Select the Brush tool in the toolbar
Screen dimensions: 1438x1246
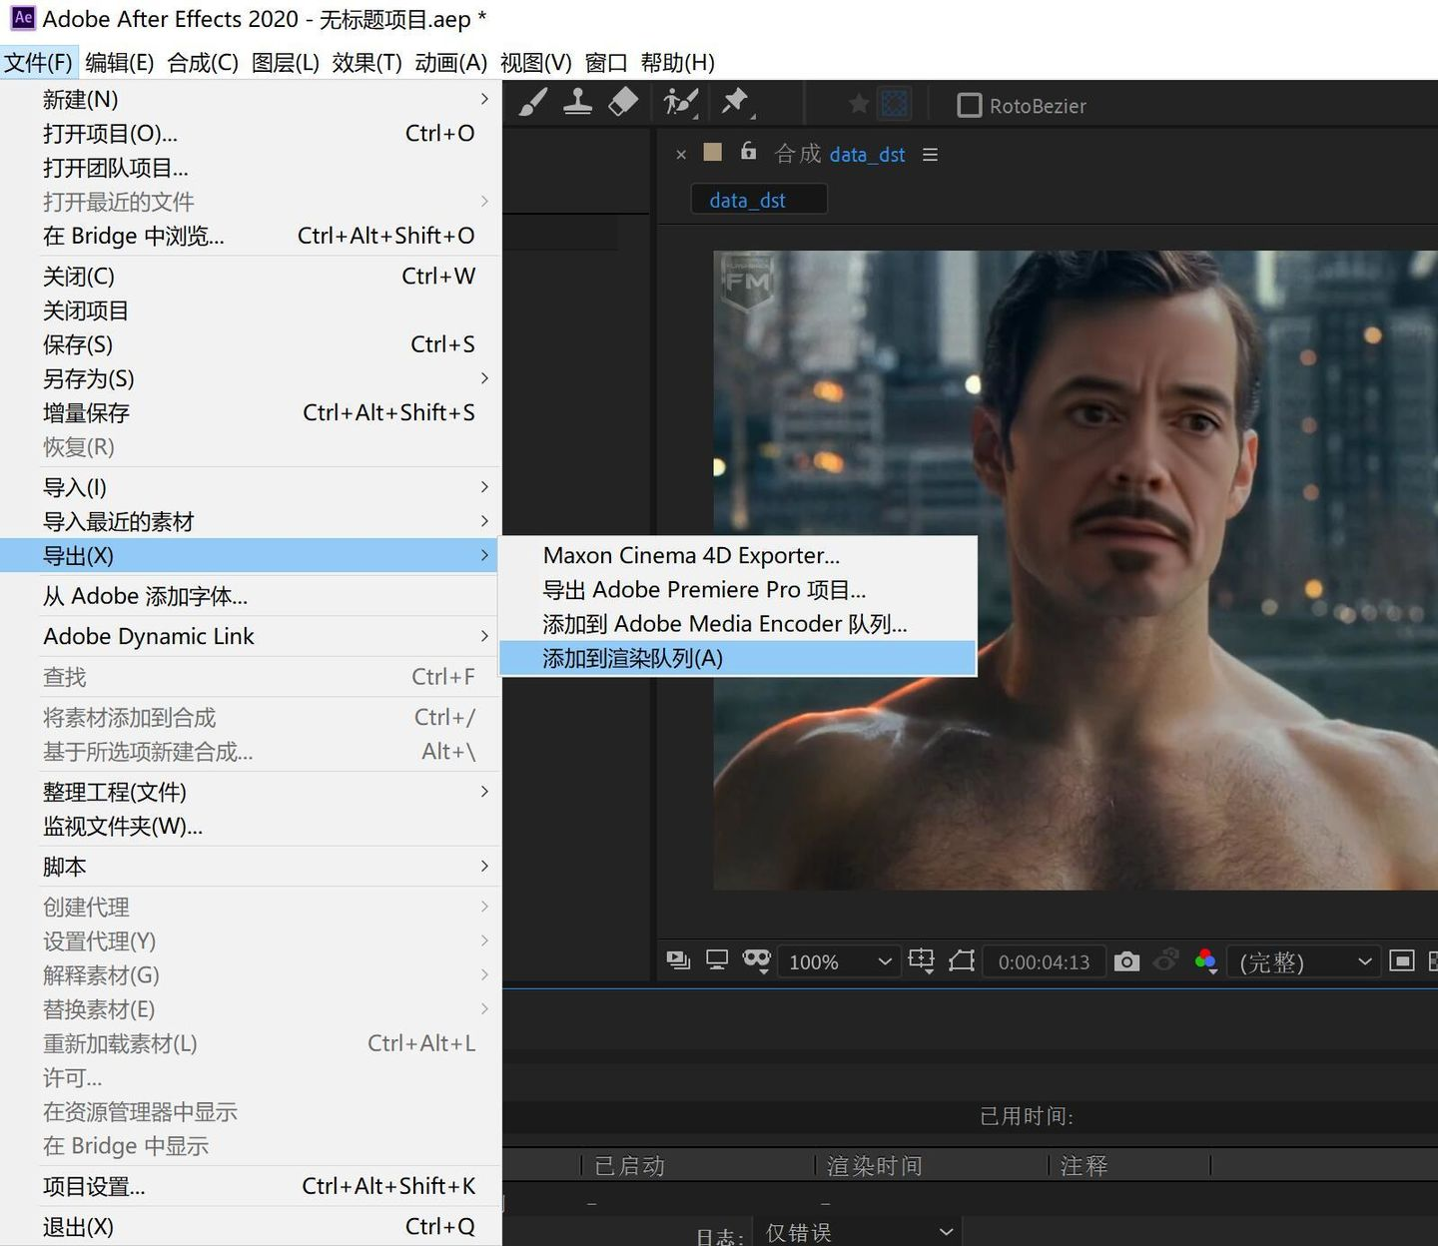[533, 102]
